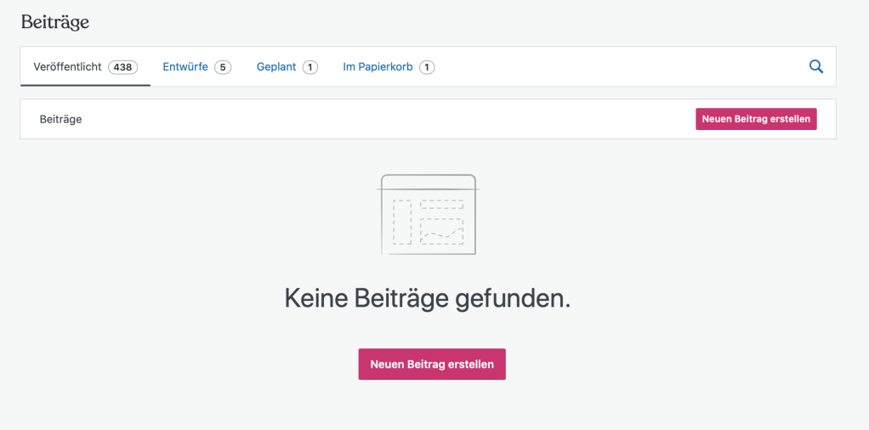Click the count badge beside Im Papierkorb
This screenshot has width=869, height=430.
click(x=427, y=68)
